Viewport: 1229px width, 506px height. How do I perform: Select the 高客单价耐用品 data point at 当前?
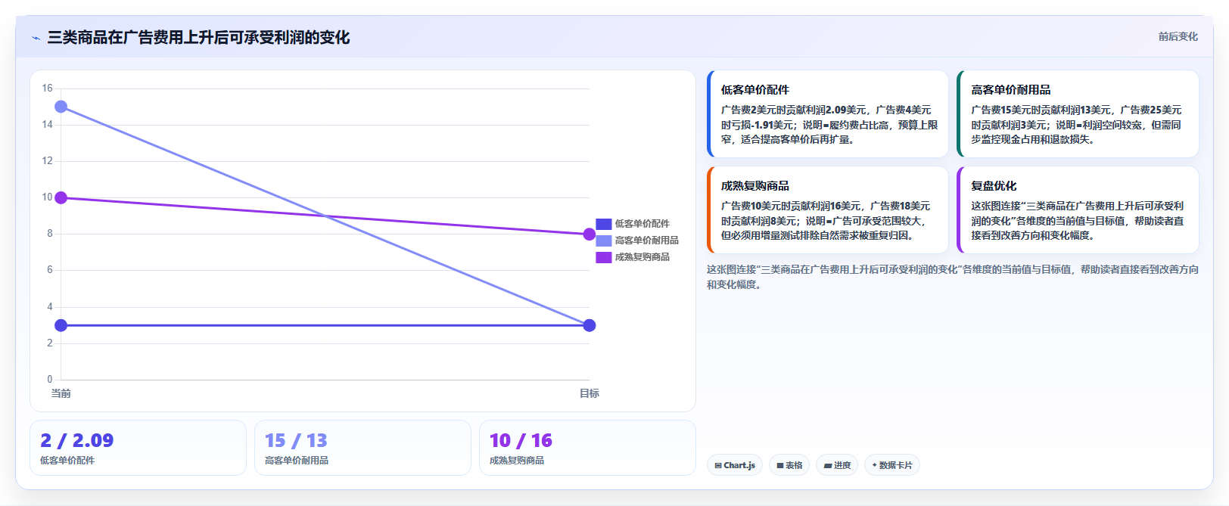tap(61, 107)
